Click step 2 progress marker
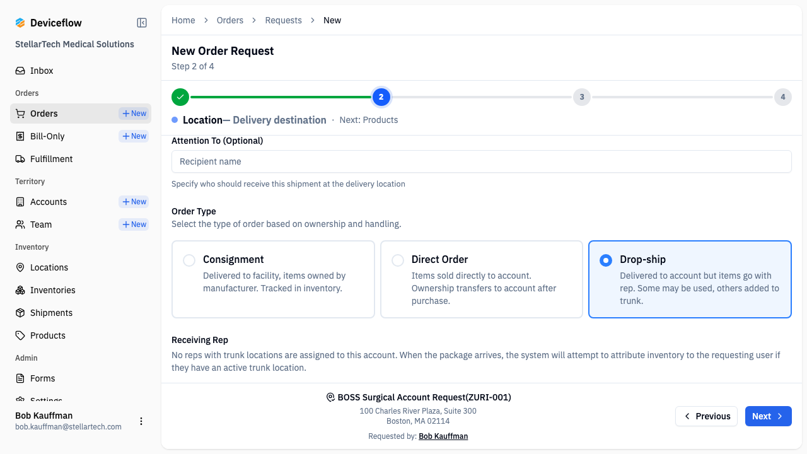807x454 pixels. pos(381,97)
